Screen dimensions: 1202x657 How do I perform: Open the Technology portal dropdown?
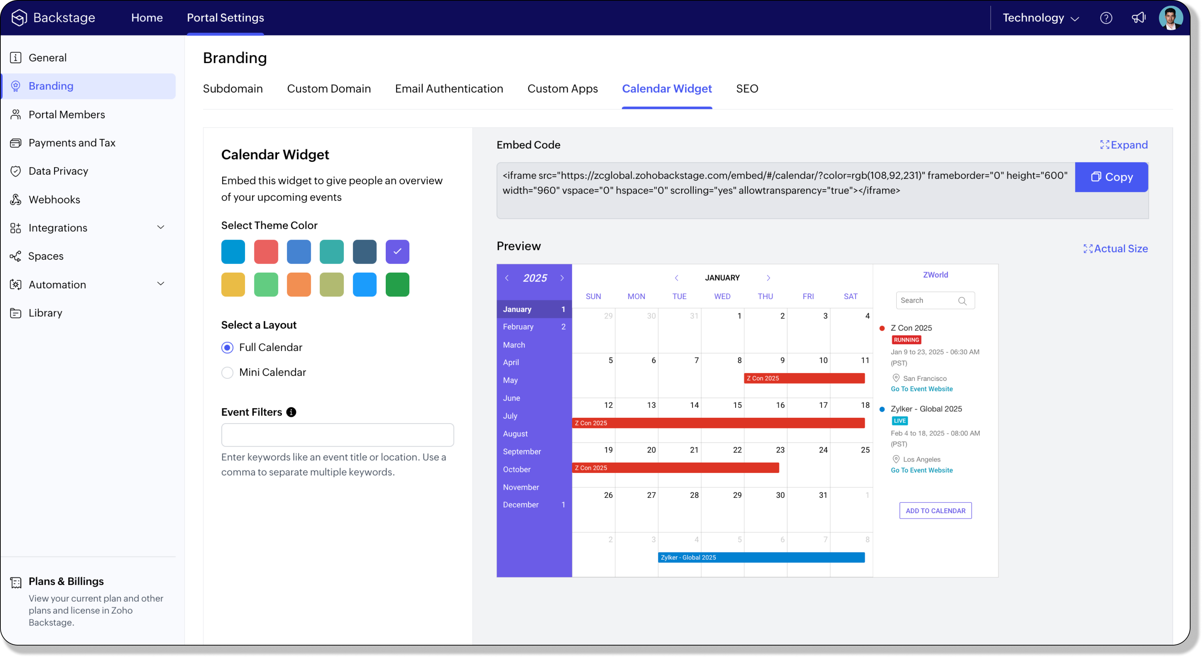point(1041,18)
